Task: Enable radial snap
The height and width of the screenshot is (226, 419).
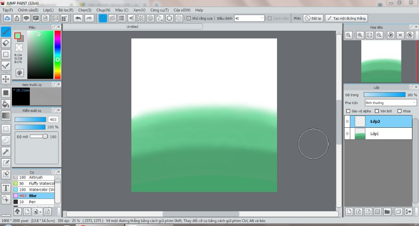Action: [x=141, y=18]
